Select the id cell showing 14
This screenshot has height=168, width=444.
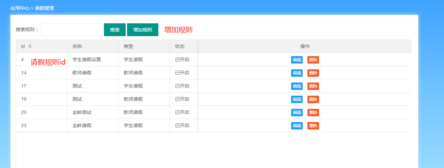(41, 73)
